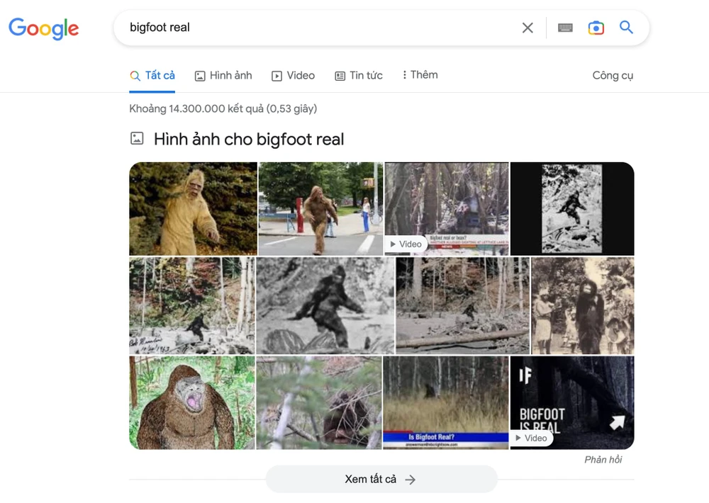The height and width of the screenshot is (503, 709).
Task: Select the white yeti costume thumbnail
Action: pyautogui.click(x=192, y=208)
